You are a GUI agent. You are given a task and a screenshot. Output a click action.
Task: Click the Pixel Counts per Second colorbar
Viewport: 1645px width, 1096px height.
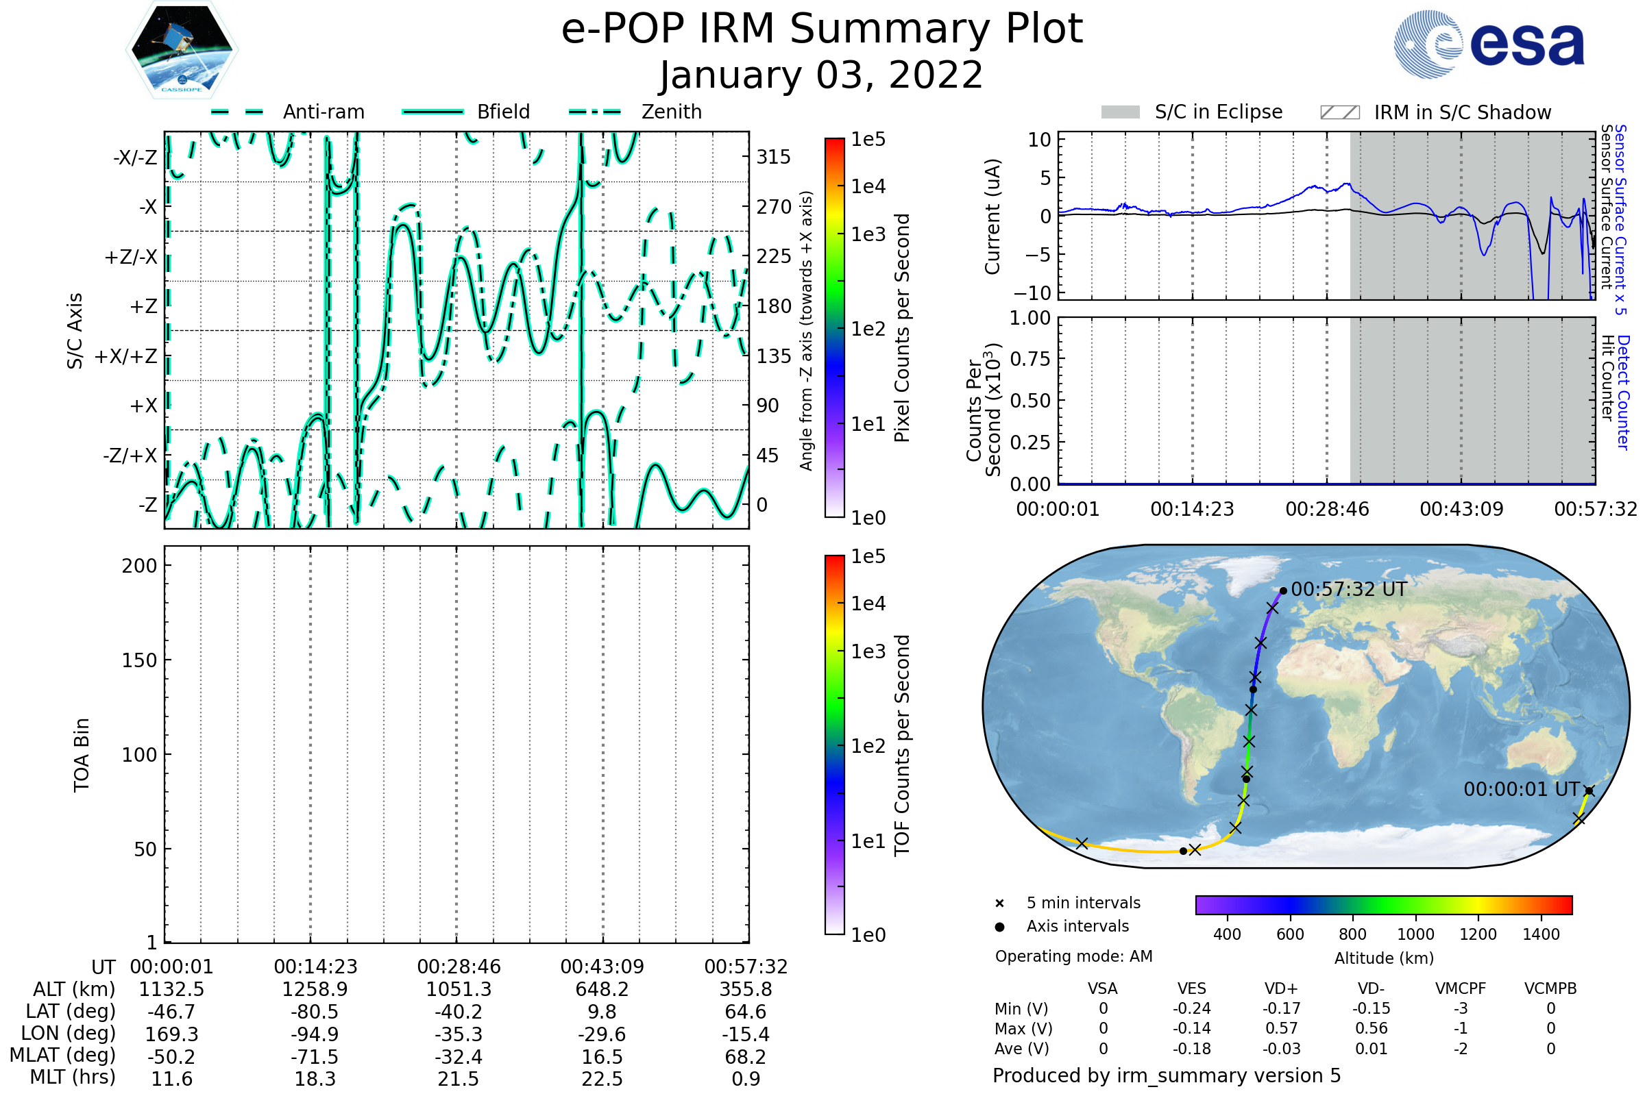point(834,328)
